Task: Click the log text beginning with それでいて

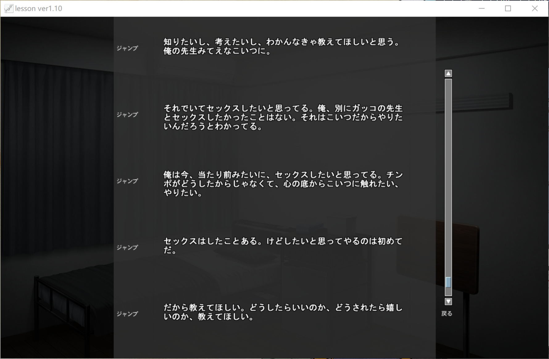Action: coord(283,117)
